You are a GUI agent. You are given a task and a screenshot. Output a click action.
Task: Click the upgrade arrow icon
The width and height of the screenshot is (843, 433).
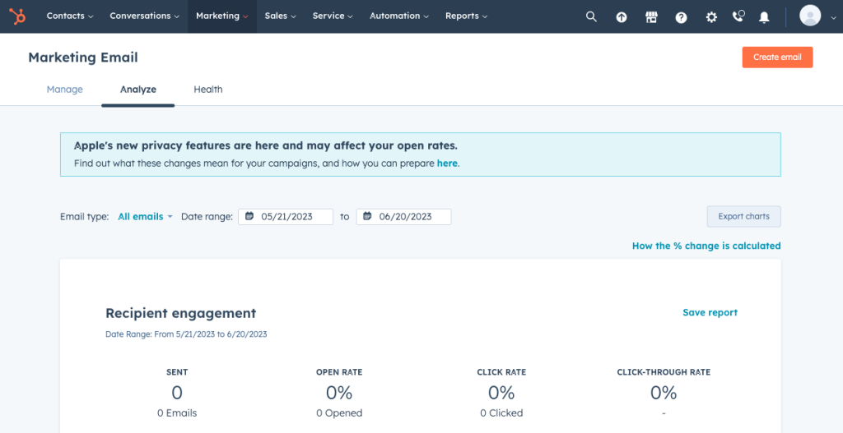coord(622,17)
